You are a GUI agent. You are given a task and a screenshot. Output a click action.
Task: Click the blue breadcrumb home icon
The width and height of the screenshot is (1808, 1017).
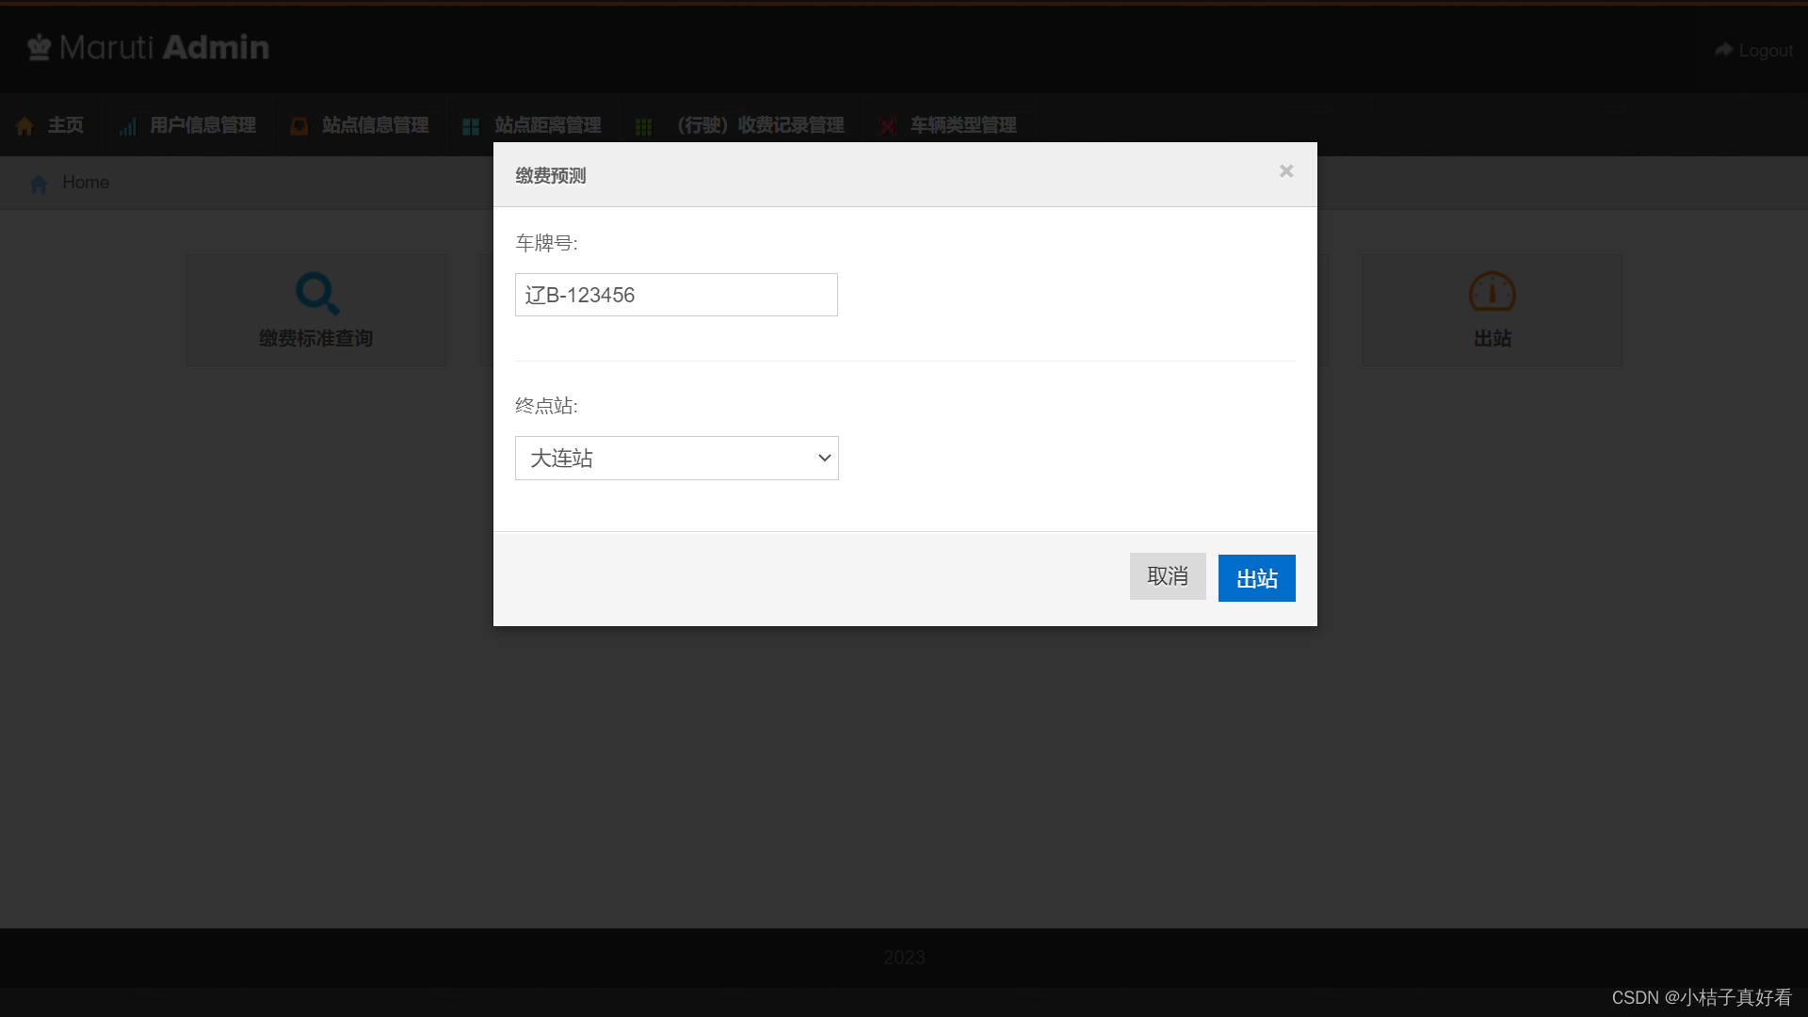tap(39, 184)
